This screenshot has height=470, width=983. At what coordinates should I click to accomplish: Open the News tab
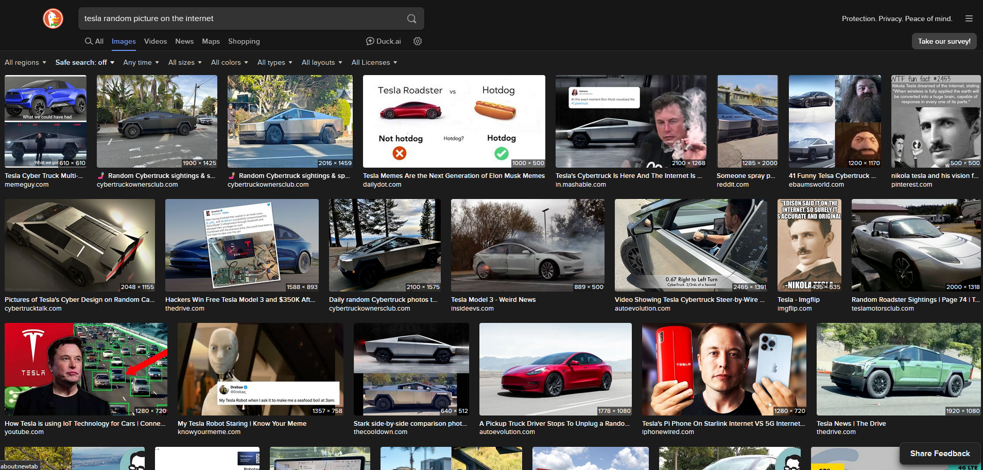184,41
